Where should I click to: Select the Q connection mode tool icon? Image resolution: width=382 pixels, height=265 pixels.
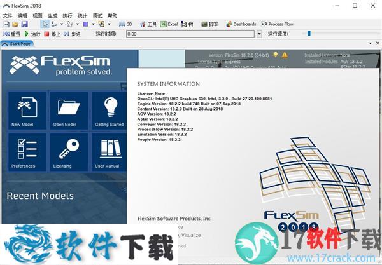click(x=70, y=24)
